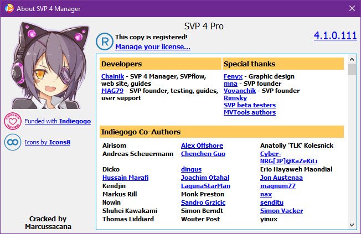Click the credits list scrollbar thumb

tap(352, 69)
